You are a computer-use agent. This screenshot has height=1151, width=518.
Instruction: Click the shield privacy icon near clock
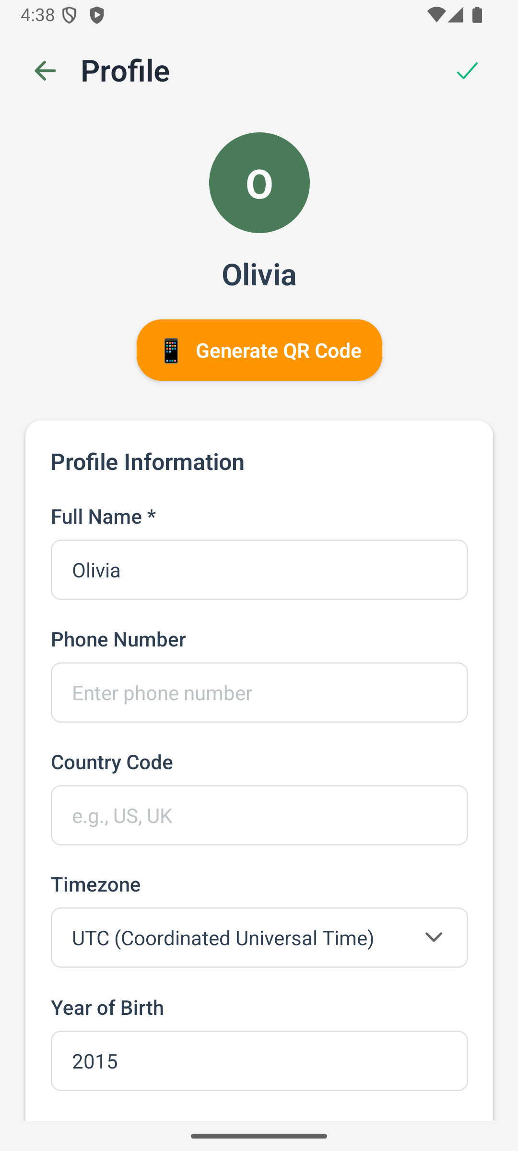(69, 15)
